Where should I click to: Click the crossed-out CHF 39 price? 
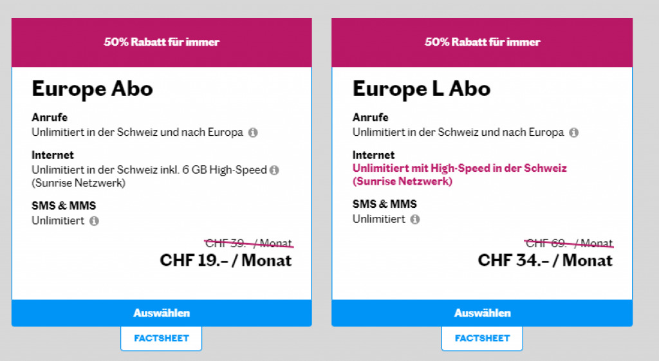[248, 243]
